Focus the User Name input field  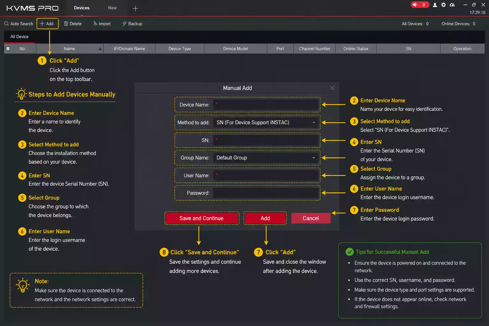tap(266, 175)
